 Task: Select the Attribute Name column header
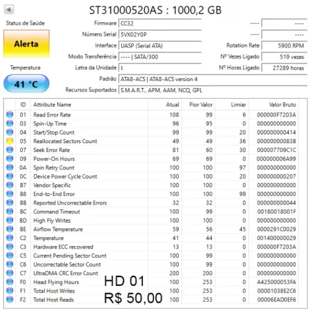coord(89,105)
